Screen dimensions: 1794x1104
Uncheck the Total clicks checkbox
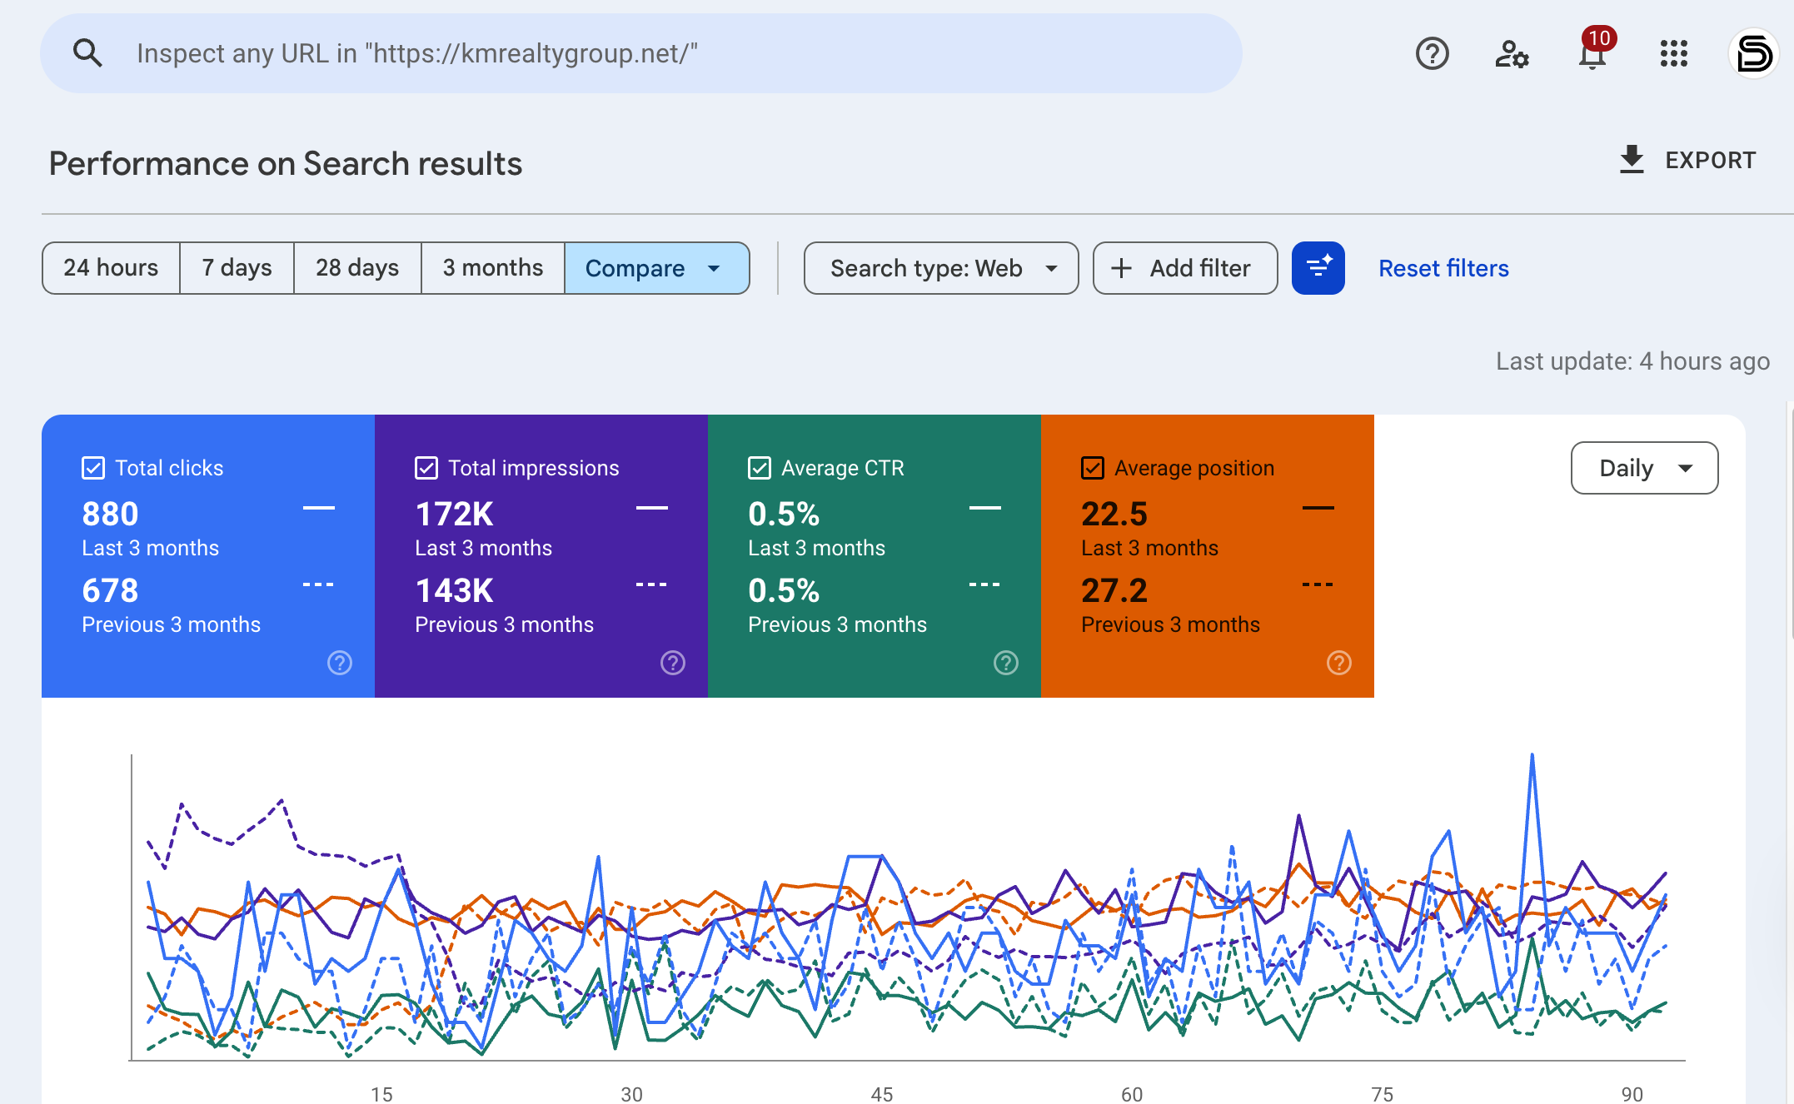click(93, 468)
